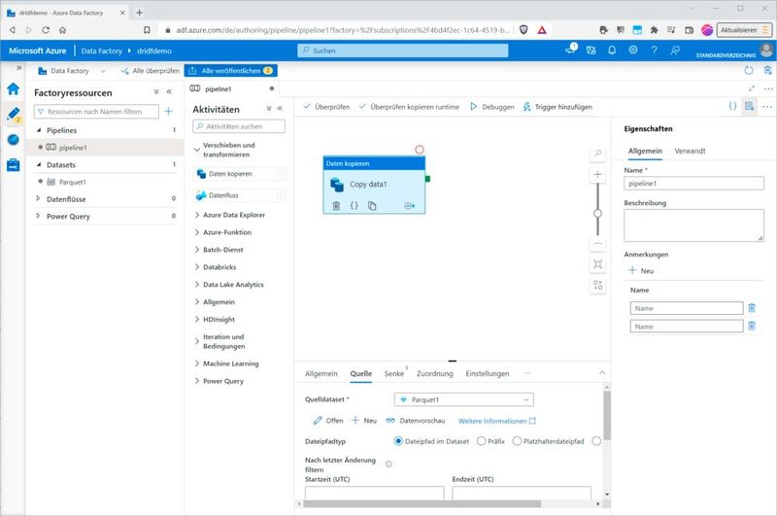Switch to the Zuordnung tab
777x516 pixels.
tap(434, 373)
